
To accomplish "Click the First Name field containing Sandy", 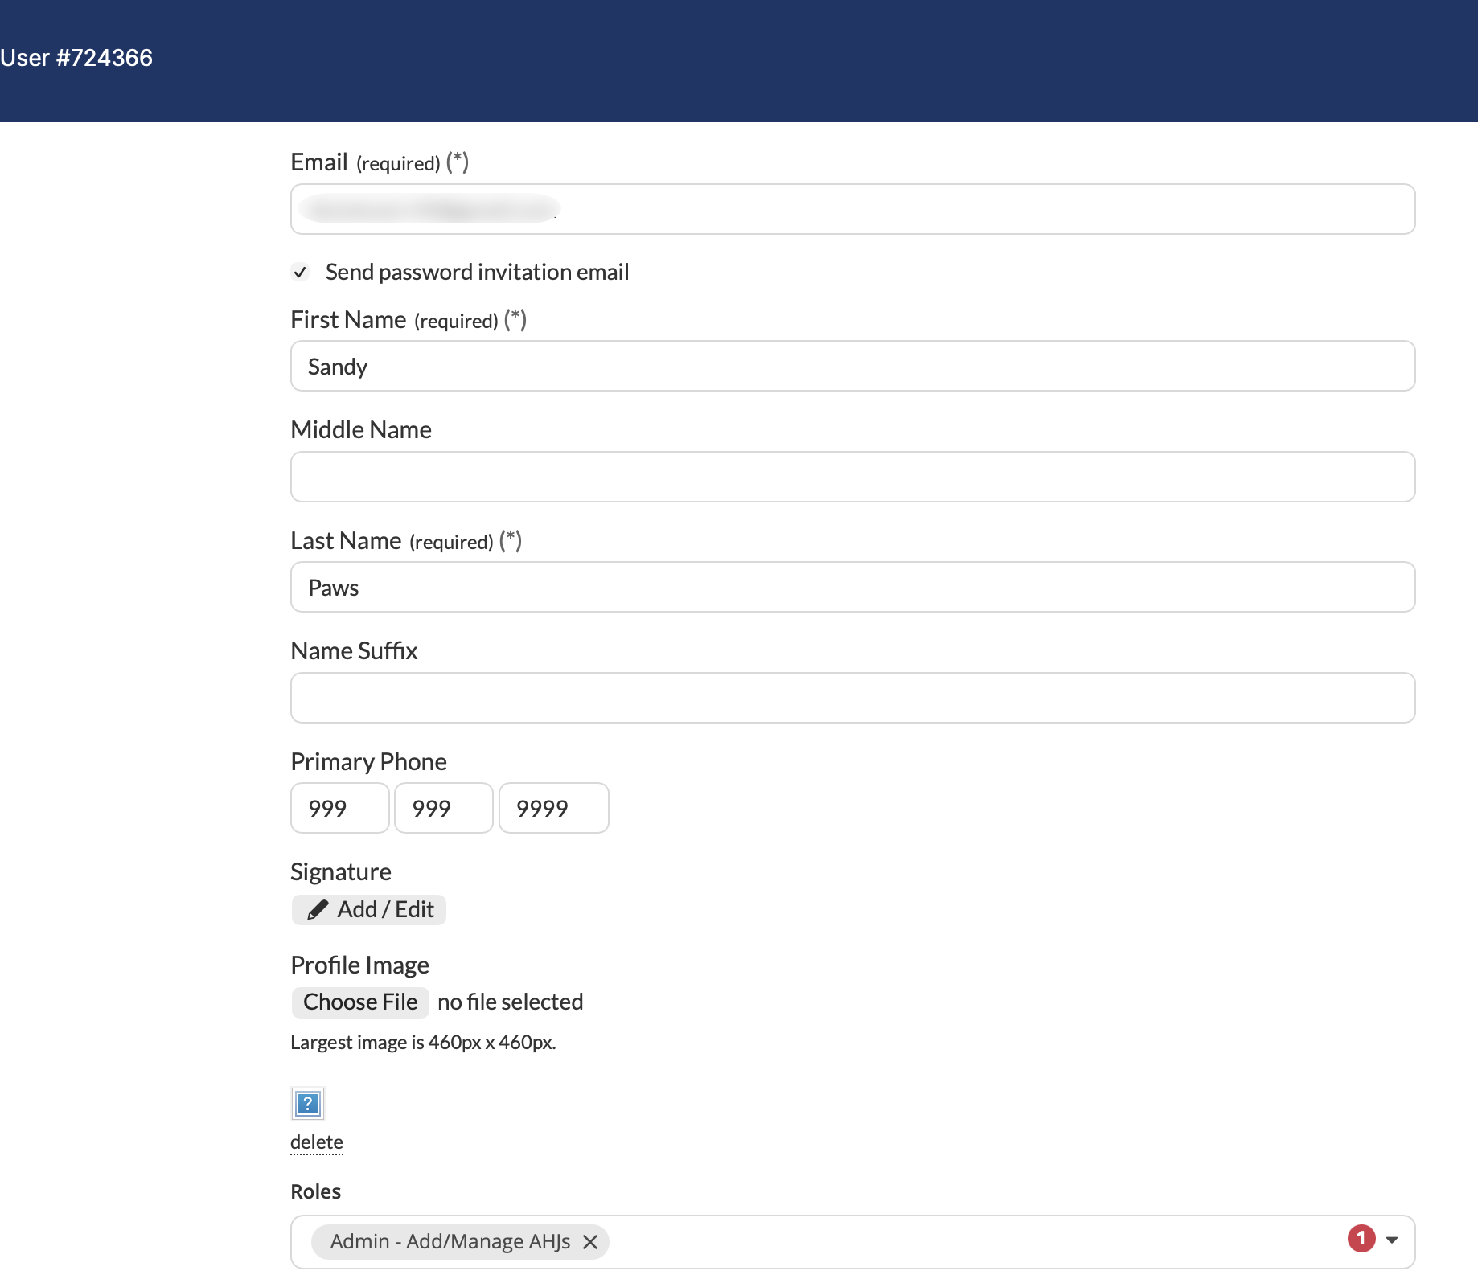I will [852, 366].
